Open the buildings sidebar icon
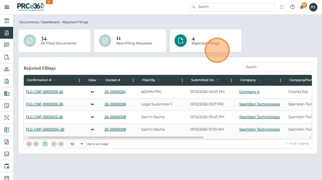Screen dimensions: 322x180 pos(7,93)
